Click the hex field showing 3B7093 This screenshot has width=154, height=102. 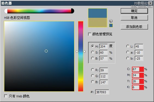coord(102,92)
